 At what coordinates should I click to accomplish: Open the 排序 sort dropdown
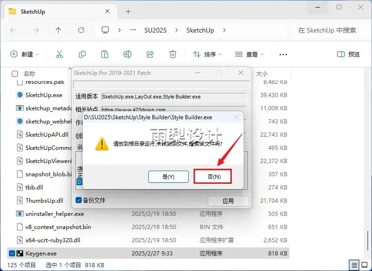coord(207,54)
